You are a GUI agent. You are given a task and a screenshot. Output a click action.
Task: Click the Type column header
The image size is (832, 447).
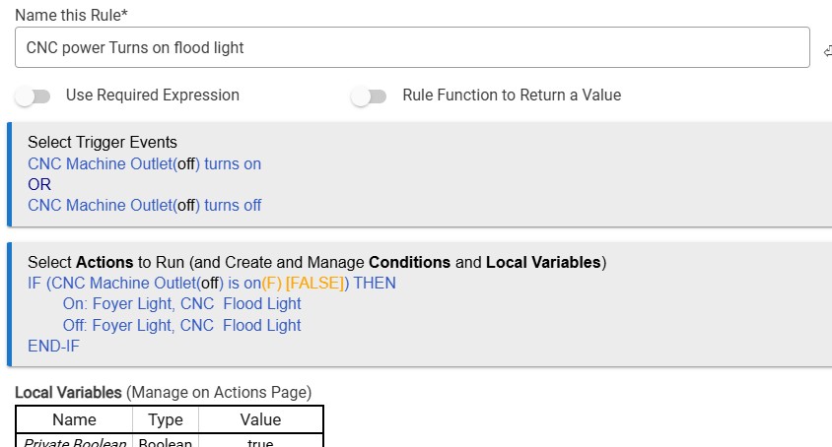coord(166,419)
